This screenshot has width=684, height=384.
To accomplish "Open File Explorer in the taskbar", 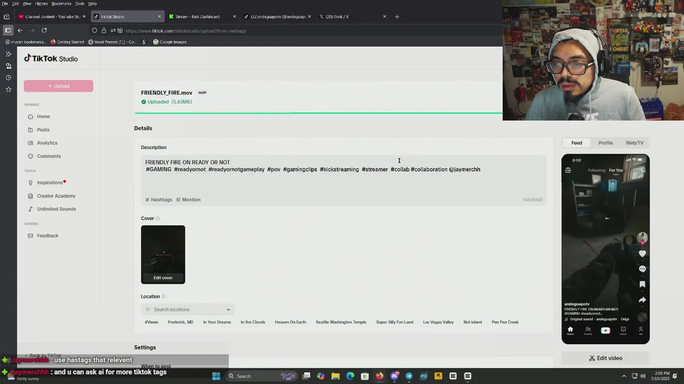I will [x=335, y=376].
